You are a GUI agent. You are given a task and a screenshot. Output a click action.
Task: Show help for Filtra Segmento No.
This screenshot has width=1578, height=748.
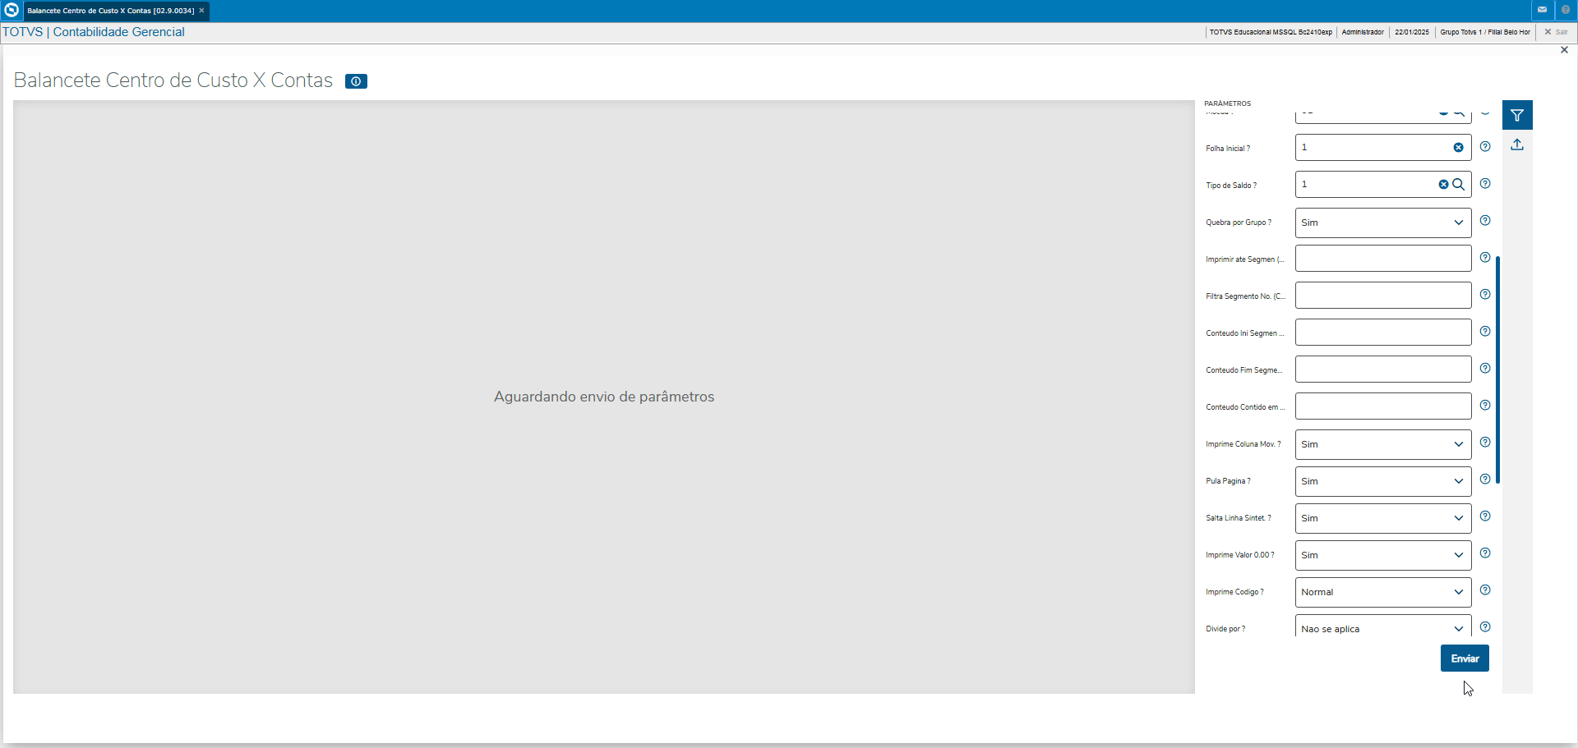pos(1485,295)
